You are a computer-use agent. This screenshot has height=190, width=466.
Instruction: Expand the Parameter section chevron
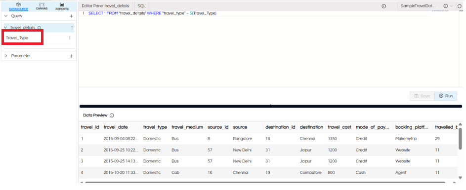6,56
